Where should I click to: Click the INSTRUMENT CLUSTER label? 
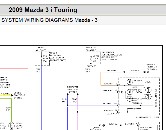(x=148, y=117)
